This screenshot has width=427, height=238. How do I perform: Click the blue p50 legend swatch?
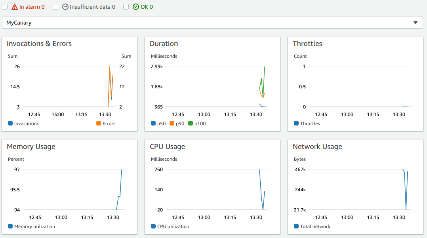coord(153,123)
